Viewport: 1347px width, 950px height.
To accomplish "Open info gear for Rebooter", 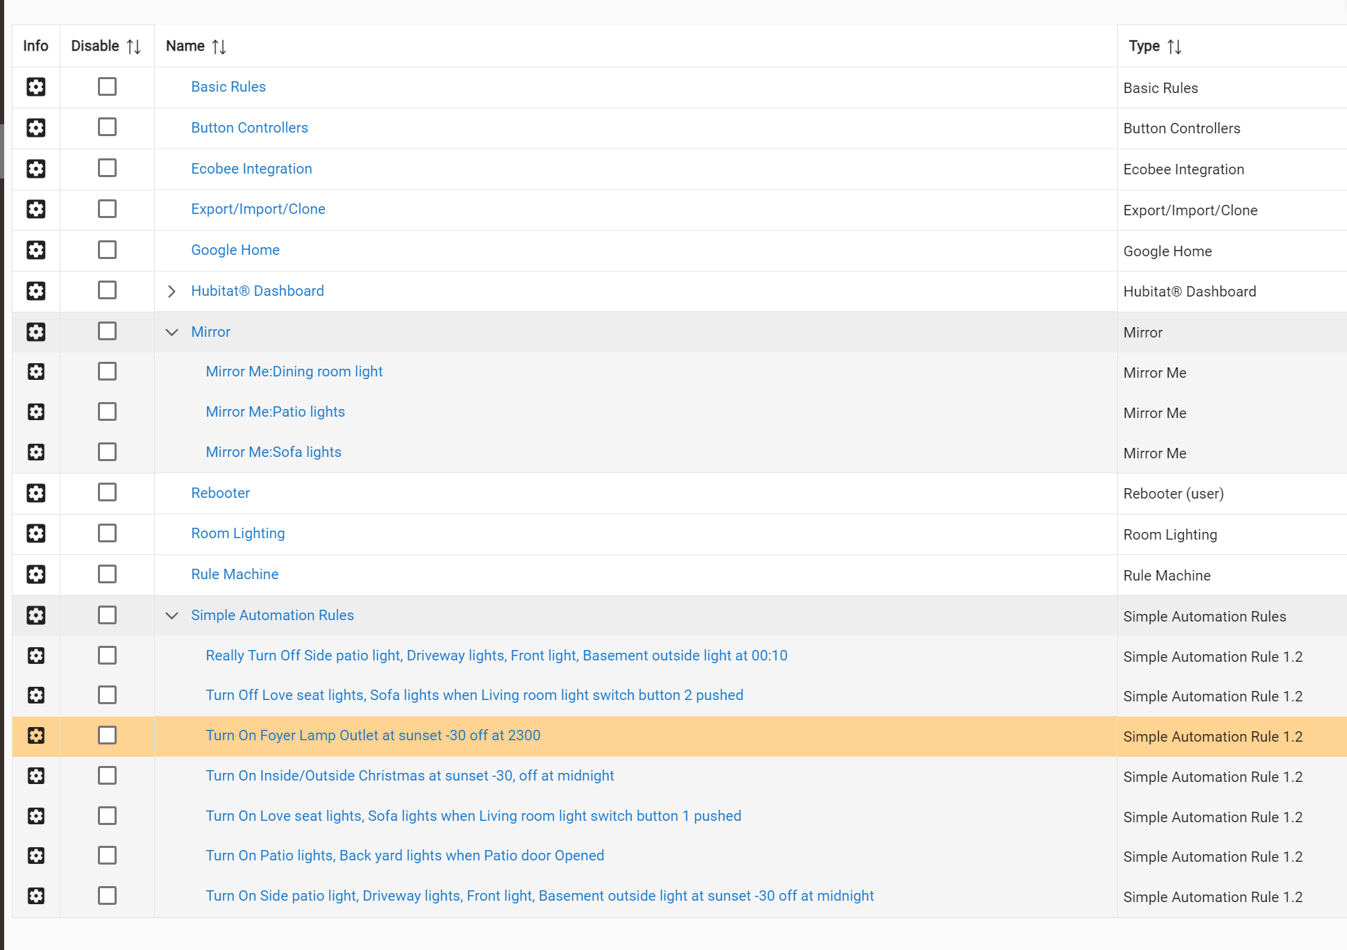I will [x=36, y=493].
